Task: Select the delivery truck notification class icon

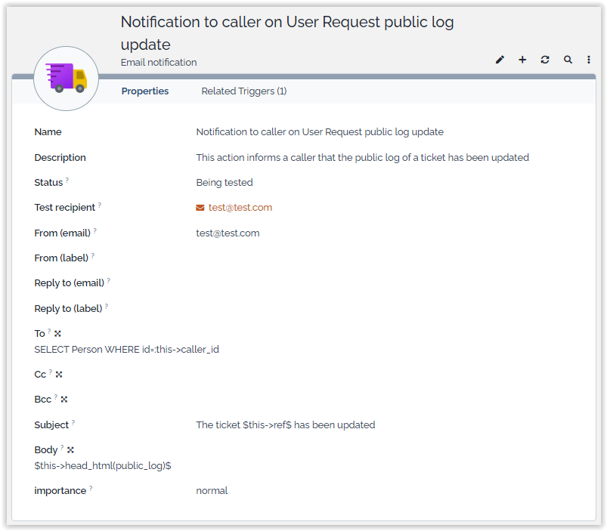Action: [x=66, y=79]
